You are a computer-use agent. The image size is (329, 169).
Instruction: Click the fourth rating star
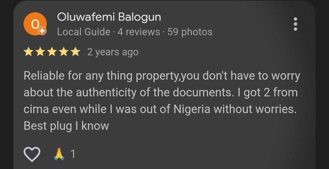pyautogui.click(x=64, y=52)
